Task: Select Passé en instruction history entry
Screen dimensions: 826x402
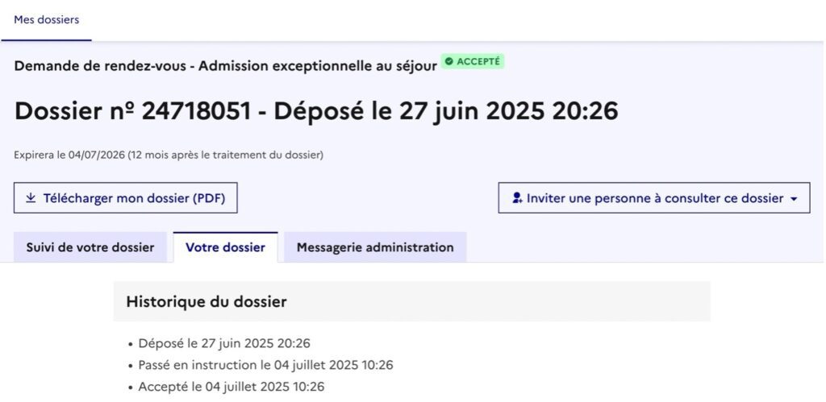Action: (265, 365)
